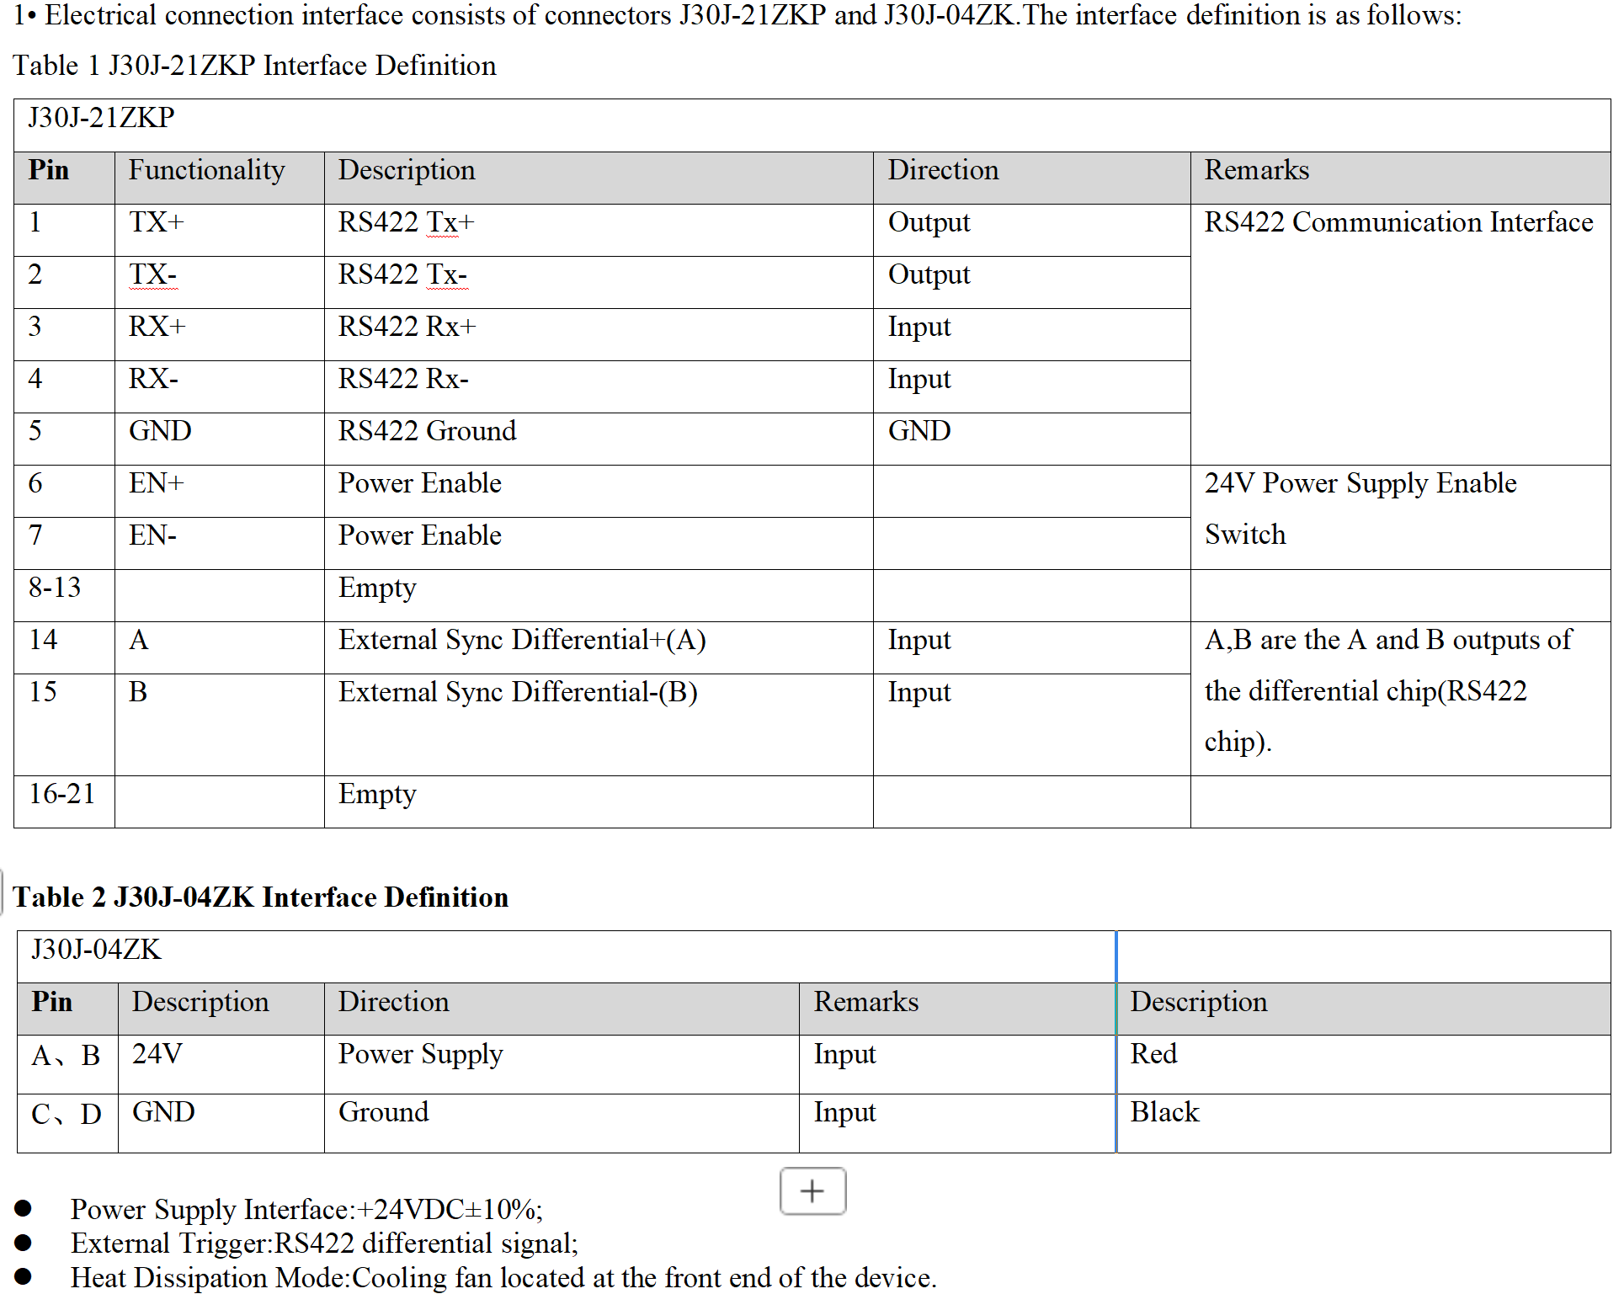The image size is (1624, 1310).
Task: Click the + expand button in document
Action: (x=812, y=1180)
